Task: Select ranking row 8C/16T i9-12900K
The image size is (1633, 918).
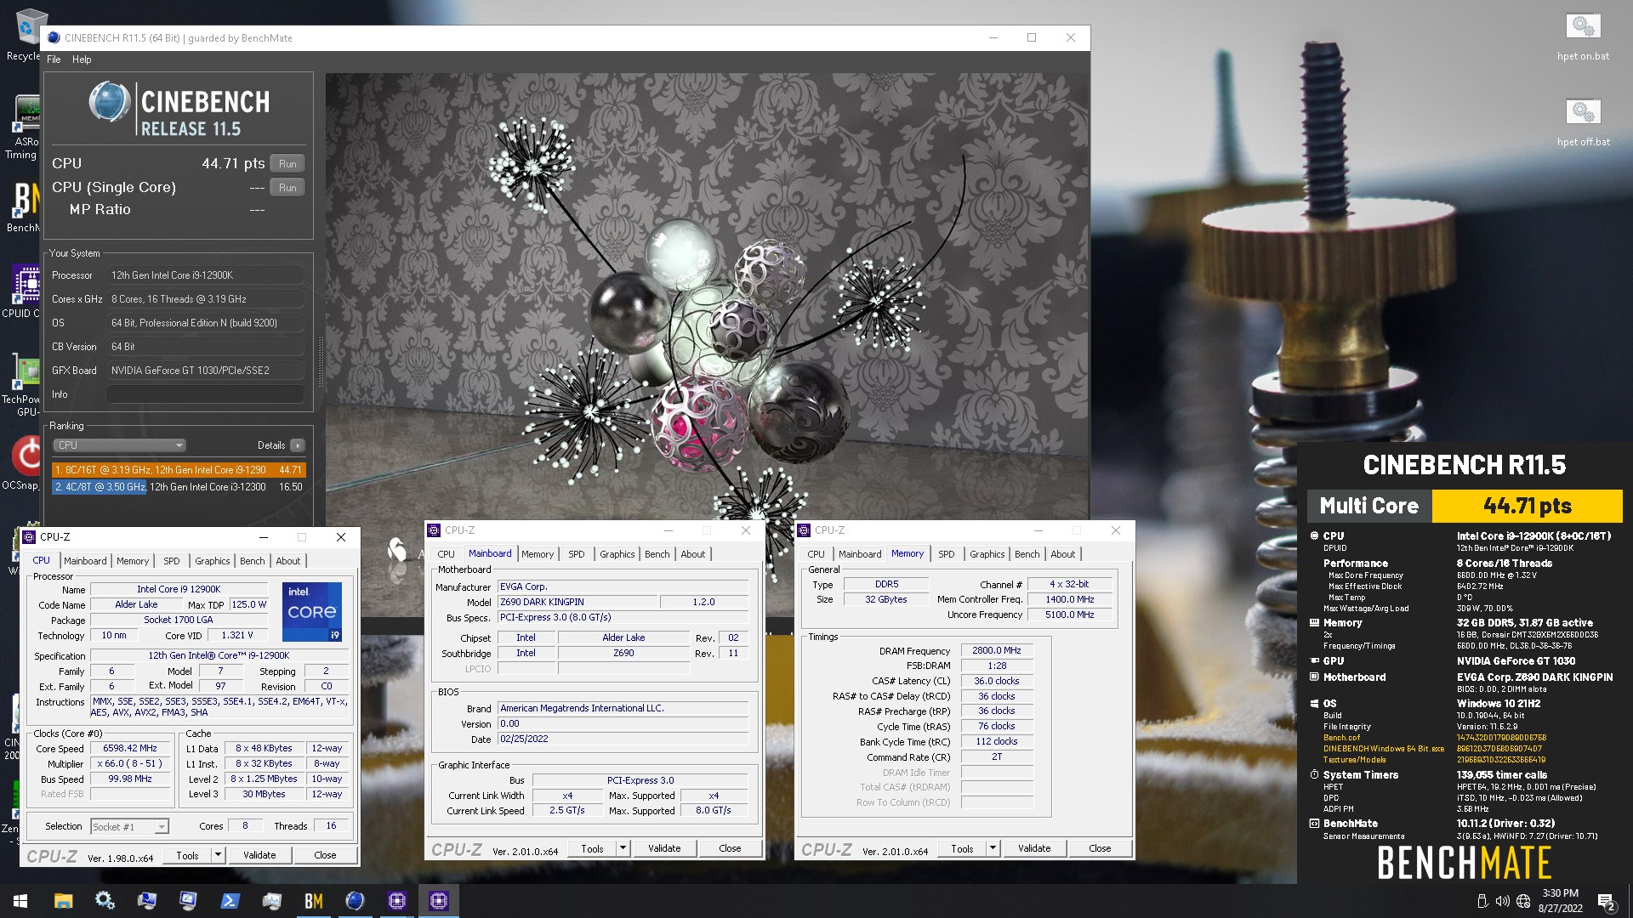Action: 178,470
